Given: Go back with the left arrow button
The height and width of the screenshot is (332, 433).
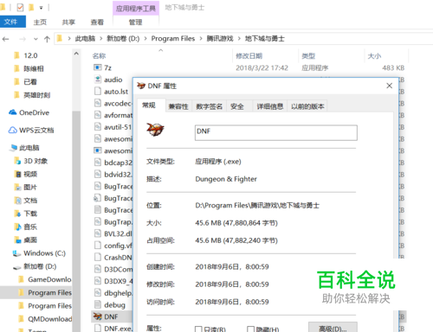Looking at the screenshot, I should (x=6, y=39).
